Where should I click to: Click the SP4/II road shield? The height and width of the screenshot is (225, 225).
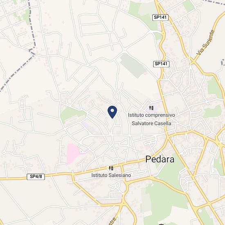point(36,177)
